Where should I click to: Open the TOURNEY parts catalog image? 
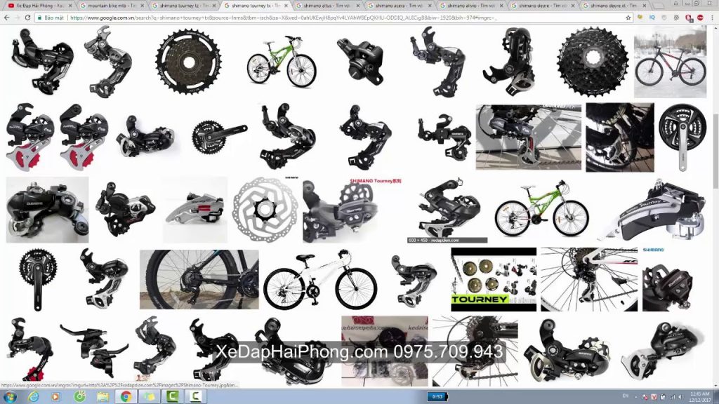(x=494, y=279)
